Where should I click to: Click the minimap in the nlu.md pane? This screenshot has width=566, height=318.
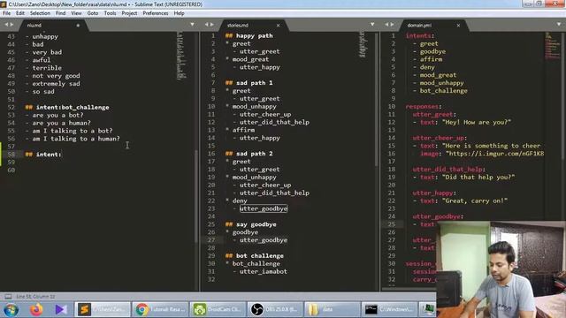click(x=181, y=56)
